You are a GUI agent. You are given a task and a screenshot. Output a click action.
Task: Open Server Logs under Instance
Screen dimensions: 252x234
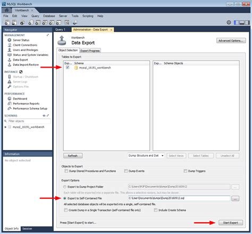(20, 82)
